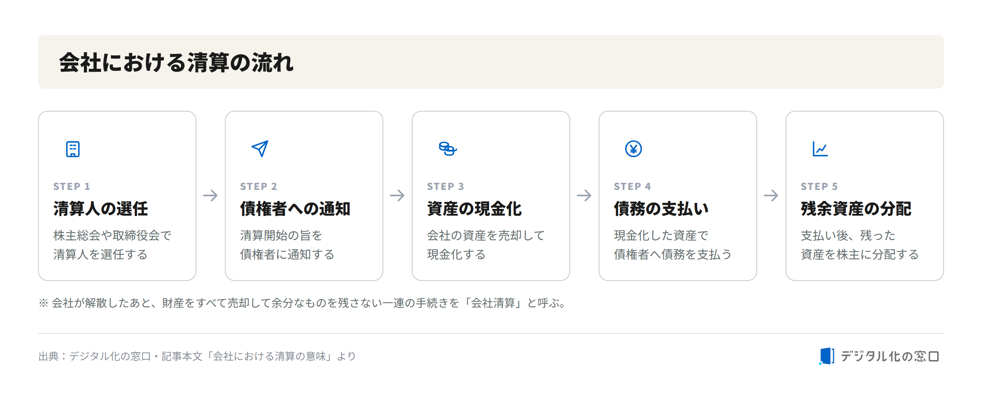This screenshot has width=982, height=402.
Task: Click the デジタル化の窓口 logo text
Action: coord(890,356)
